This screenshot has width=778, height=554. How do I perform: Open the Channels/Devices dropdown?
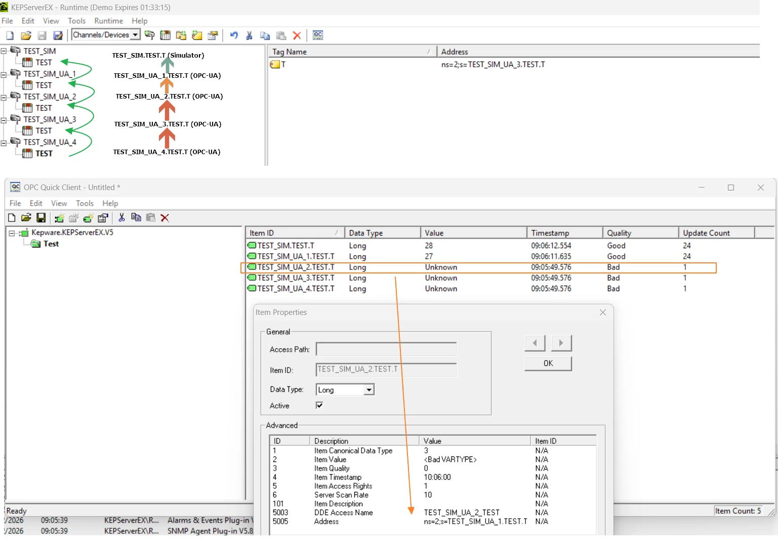tap(135, 34)
